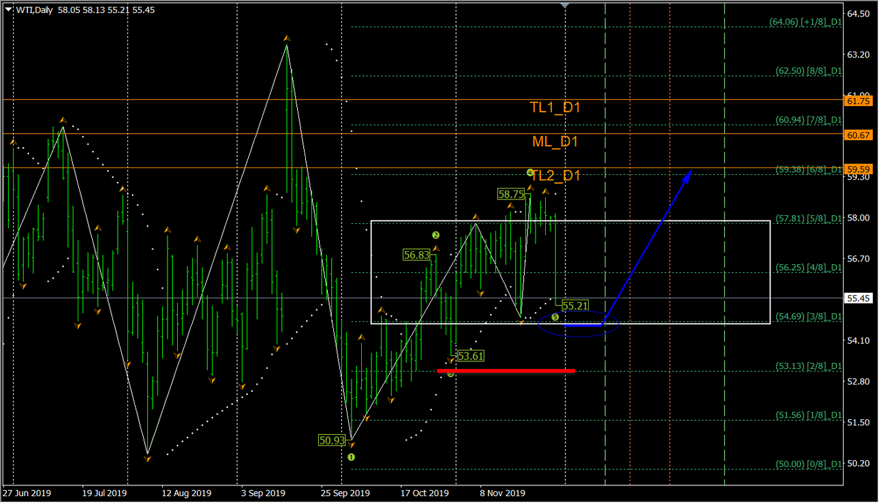Click the 51.50 value on price scale
Screen dimensions: 879x503
(858, 422)
